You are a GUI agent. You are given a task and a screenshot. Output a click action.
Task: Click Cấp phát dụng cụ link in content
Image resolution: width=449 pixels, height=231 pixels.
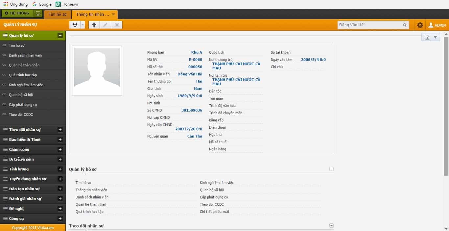pos(214,197)
